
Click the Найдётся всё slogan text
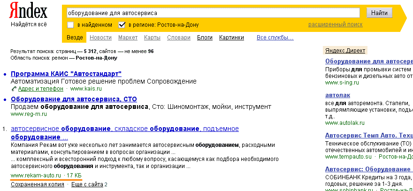29,24
